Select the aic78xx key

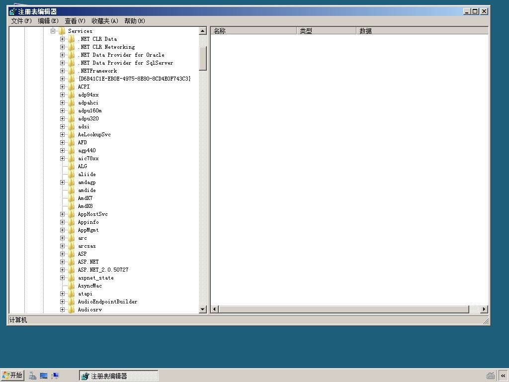click(x=88, y=159)
